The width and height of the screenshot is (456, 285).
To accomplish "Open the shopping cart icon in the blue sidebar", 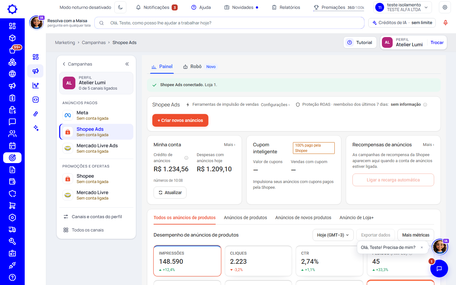I will (x=12, y=206).
